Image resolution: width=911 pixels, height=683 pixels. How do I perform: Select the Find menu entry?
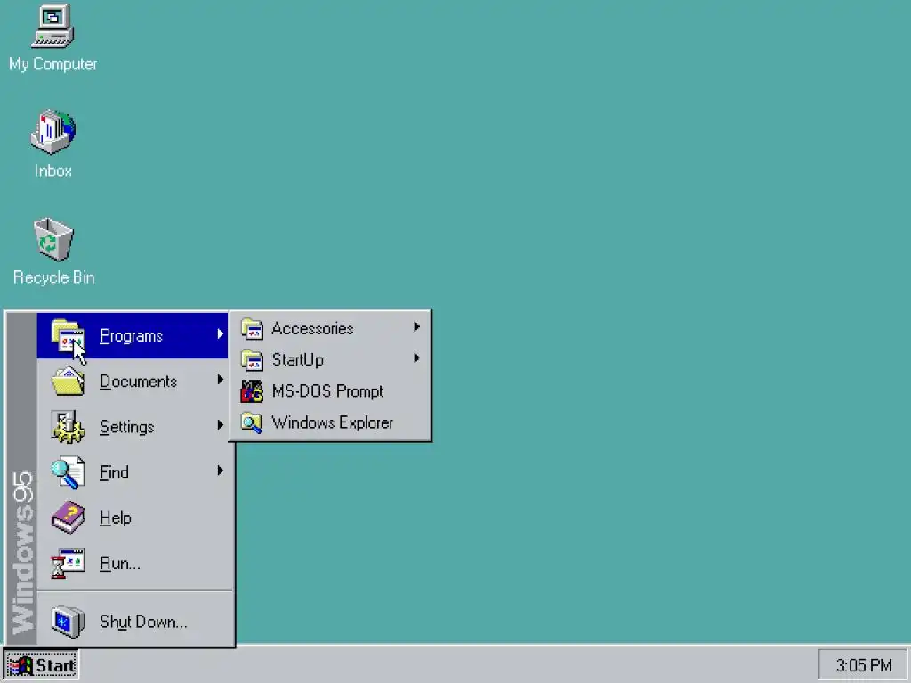133,472
